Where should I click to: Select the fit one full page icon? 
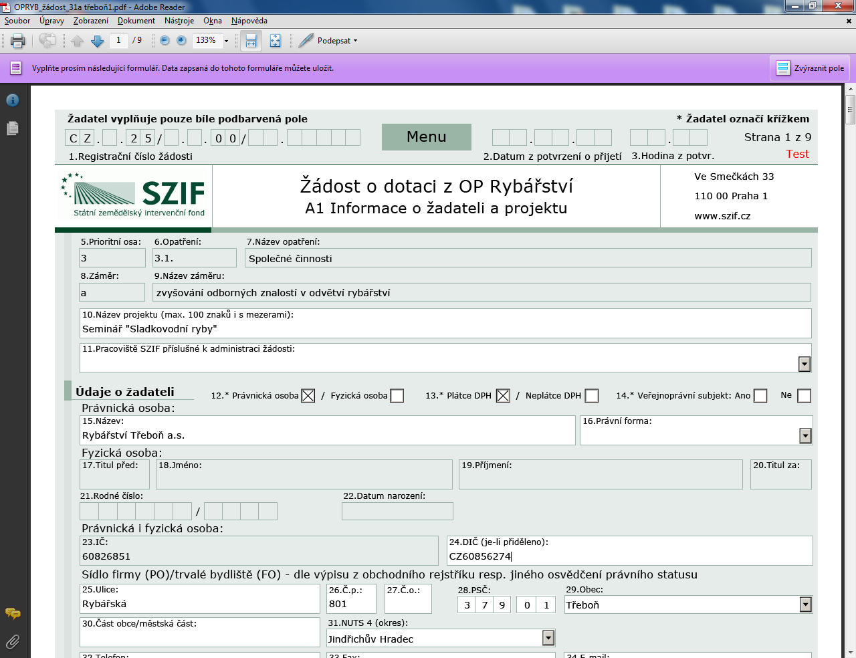point(275,41)
